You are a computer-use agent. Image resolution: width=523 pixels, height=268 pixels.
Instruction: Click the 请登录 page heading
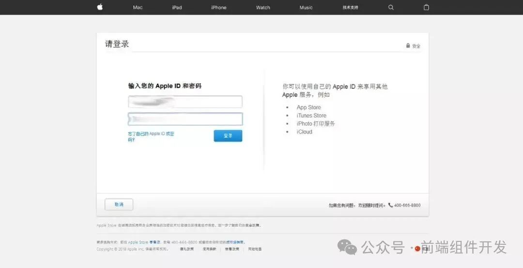pos(117,44)
